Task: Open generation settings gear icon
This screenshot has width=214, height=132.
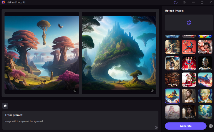Action: [x=211, y=126]
